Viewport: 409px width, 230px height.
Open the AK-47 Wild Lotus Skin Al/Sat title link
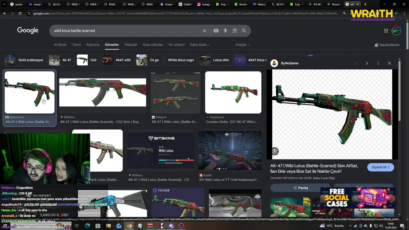tap(314, 169)
